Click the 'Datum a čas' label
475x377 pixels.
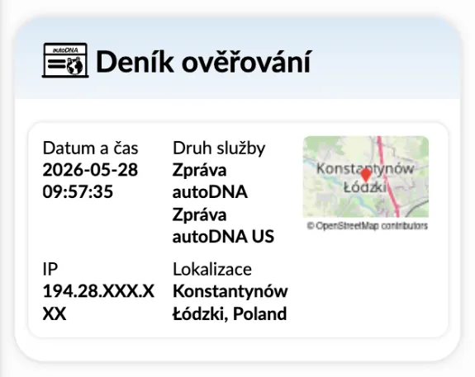coord(90,148)
